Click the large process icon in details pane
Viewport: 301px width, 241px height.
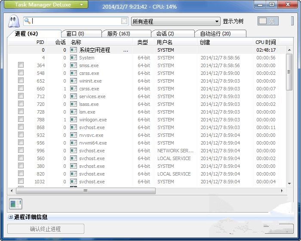[15, 204]
